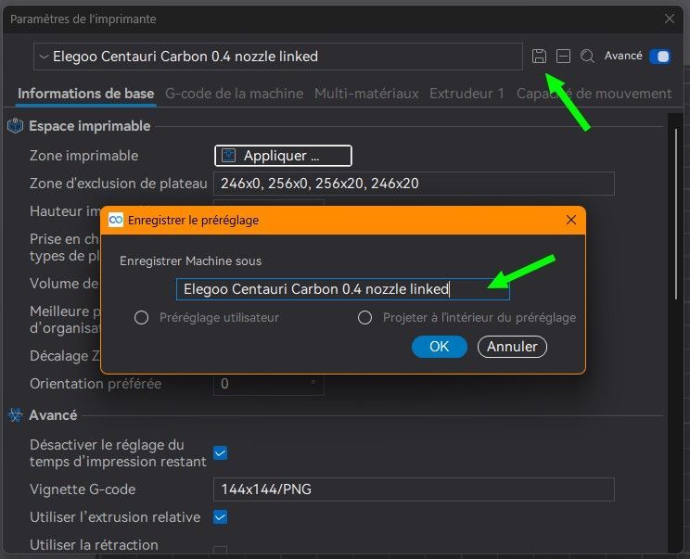The height and width of the screenshot is (559, 690).
Task: Open the Capacité de mouvement tab
Action: tap(594, 94)
